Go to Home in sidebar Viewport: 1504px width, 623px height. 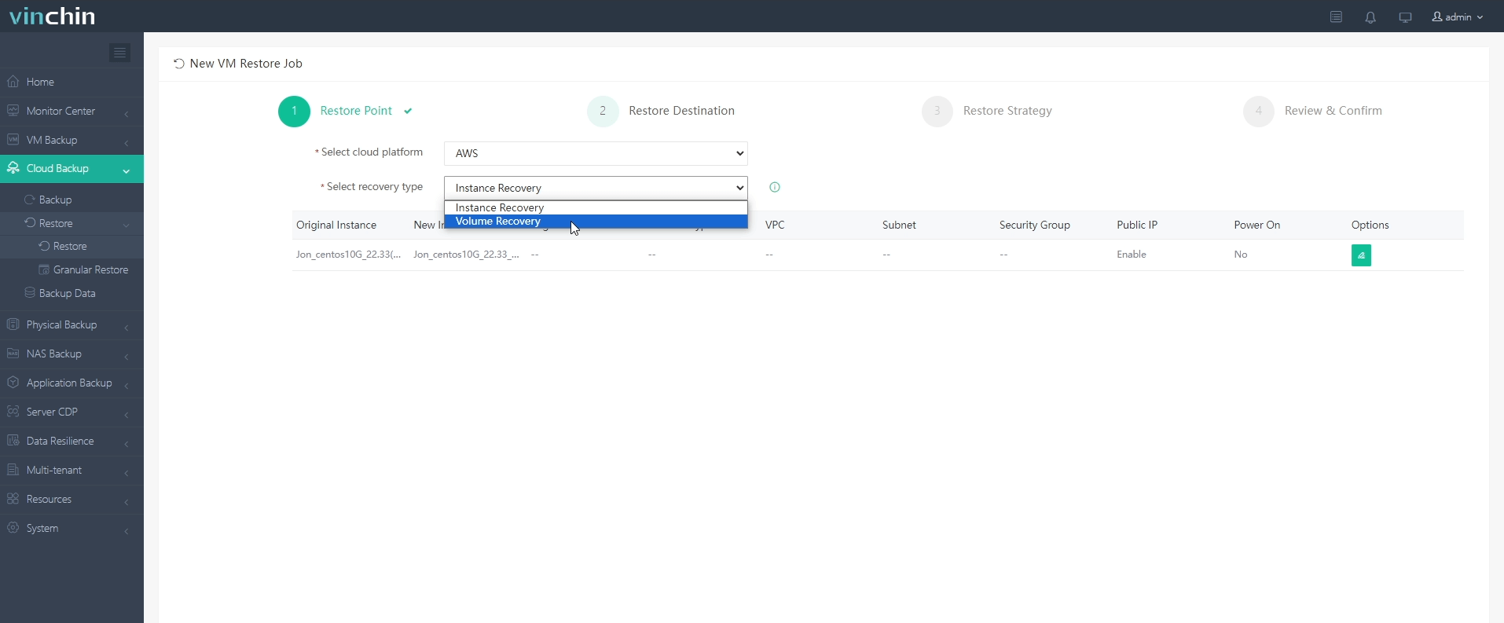72,82
